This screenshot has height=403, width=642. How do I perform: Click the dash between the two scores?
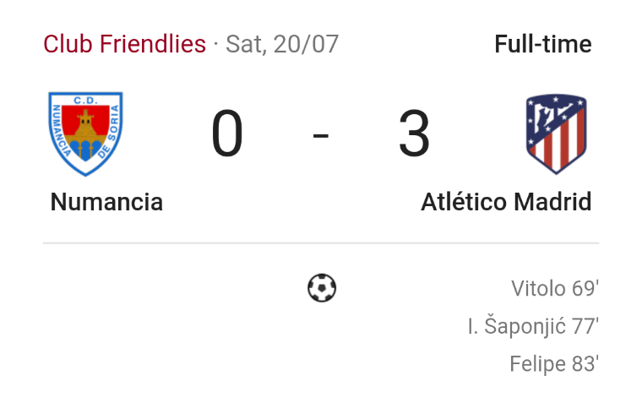coord(321,135)
